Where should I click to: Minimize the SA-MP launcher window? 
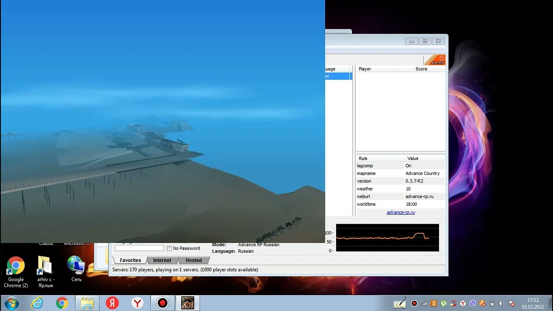pyautogui.click(x=412, y=41)
